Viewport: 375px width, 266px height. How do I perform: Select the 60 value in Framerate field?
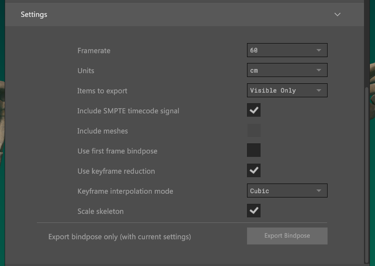point(254,50)
